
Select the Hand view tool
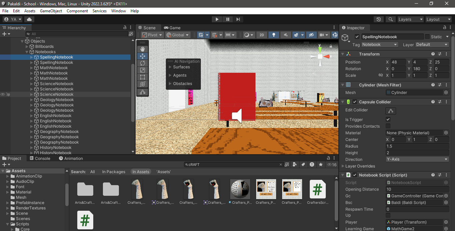click(x=143, y=49)
